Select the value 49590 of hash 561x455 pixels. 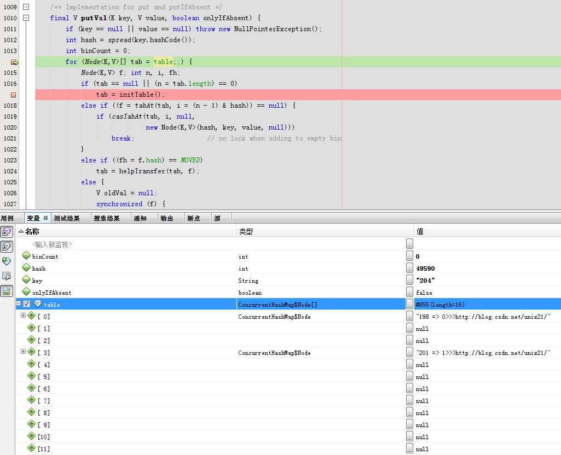coord(425,269)
